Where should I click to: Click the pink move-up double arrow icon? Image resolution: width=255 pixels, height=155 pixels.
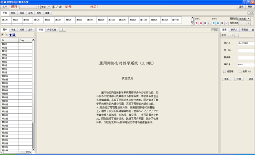[x=197, y=23]
